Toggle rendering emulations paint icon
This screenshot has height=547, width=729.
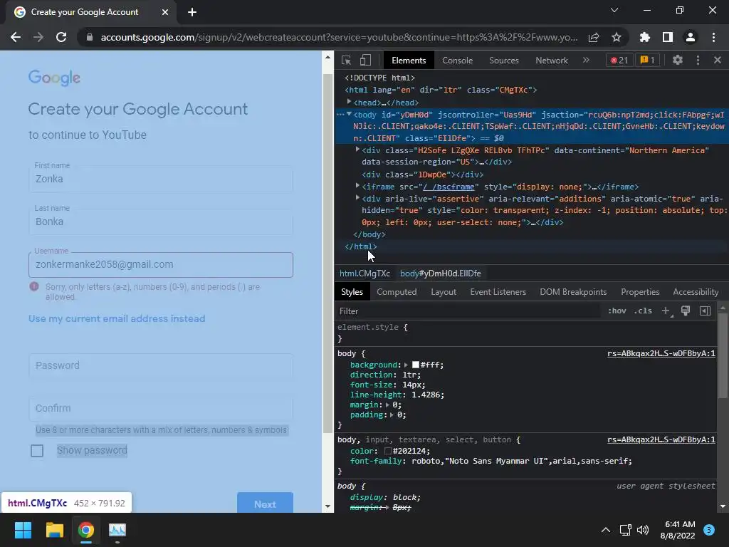[686, 311]
